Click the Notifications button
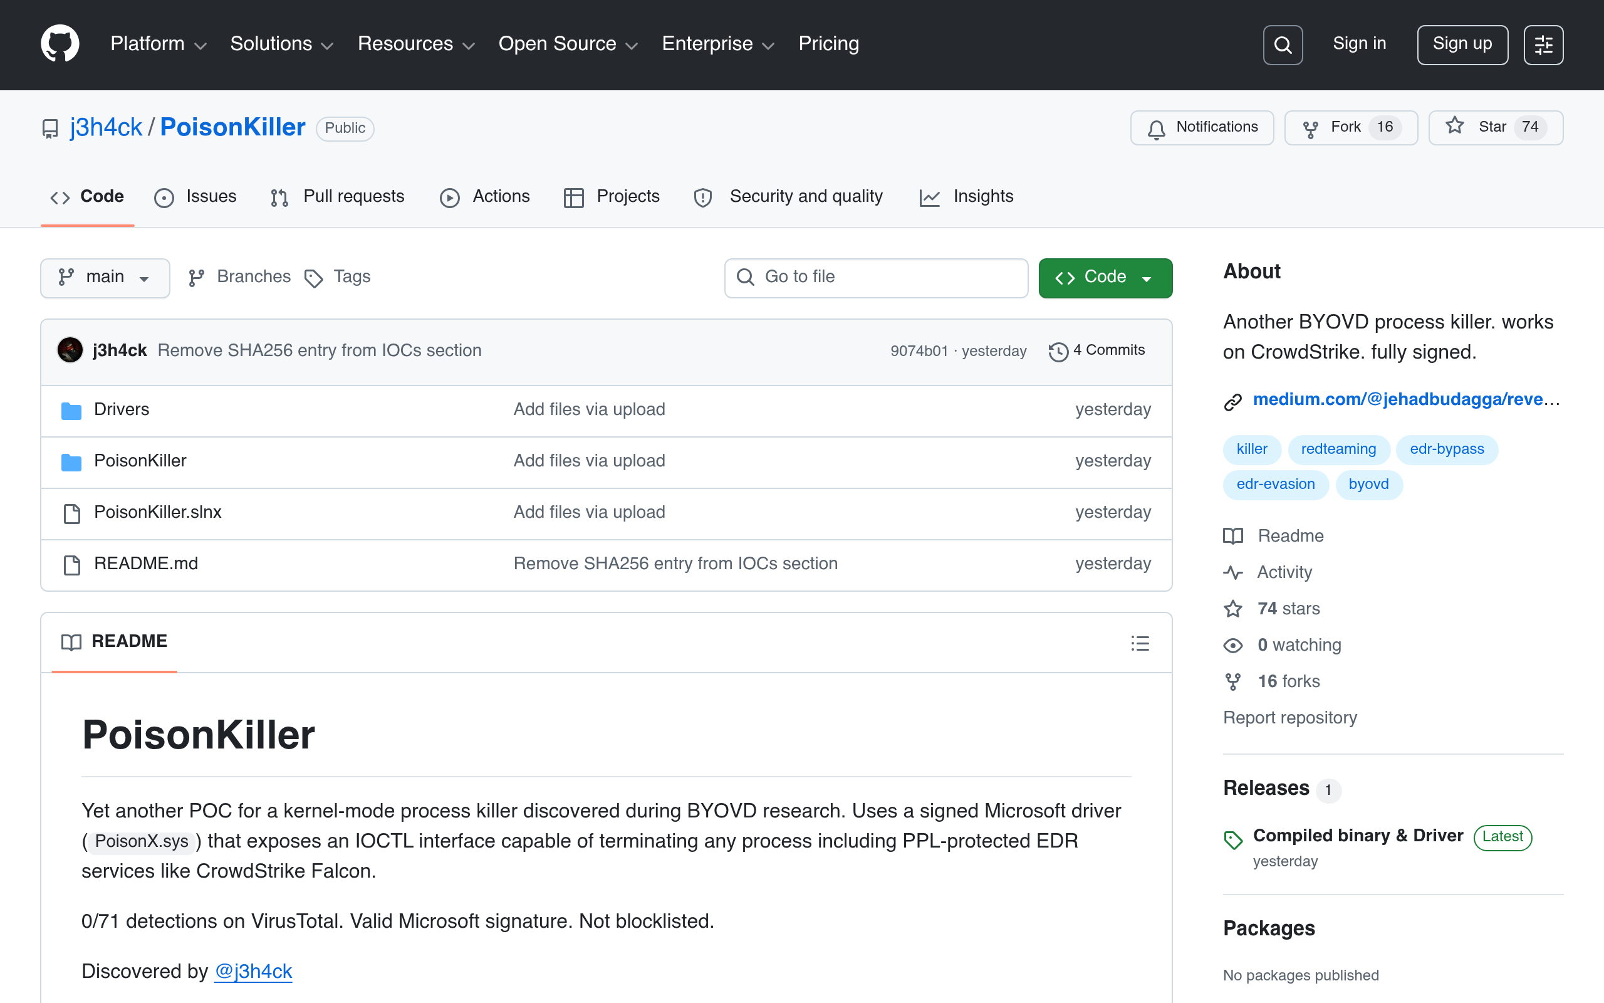Image resolution: width=1604 pixels, height=1003 pixels. point(1202,127)
